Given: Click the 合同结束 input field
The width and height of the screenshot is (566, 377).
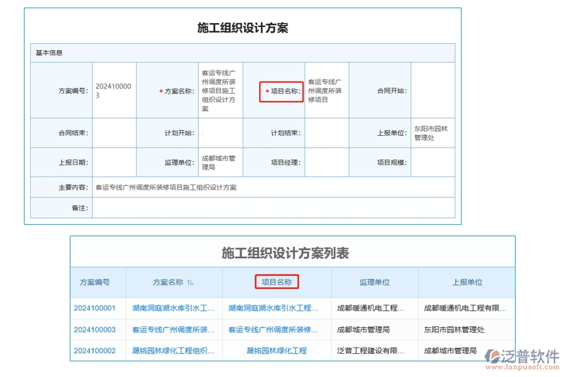Looking at the screenshot, I should pos(113,132).
